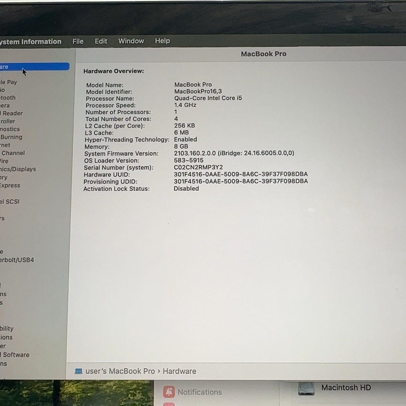Click "Hardware" in the path bar
This screenshot has height=406, width=406.
[179, 371]
